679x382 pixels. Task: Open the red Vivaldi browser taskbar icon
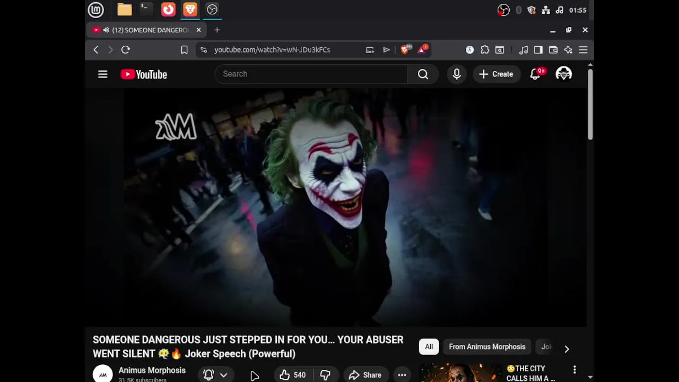168,10
